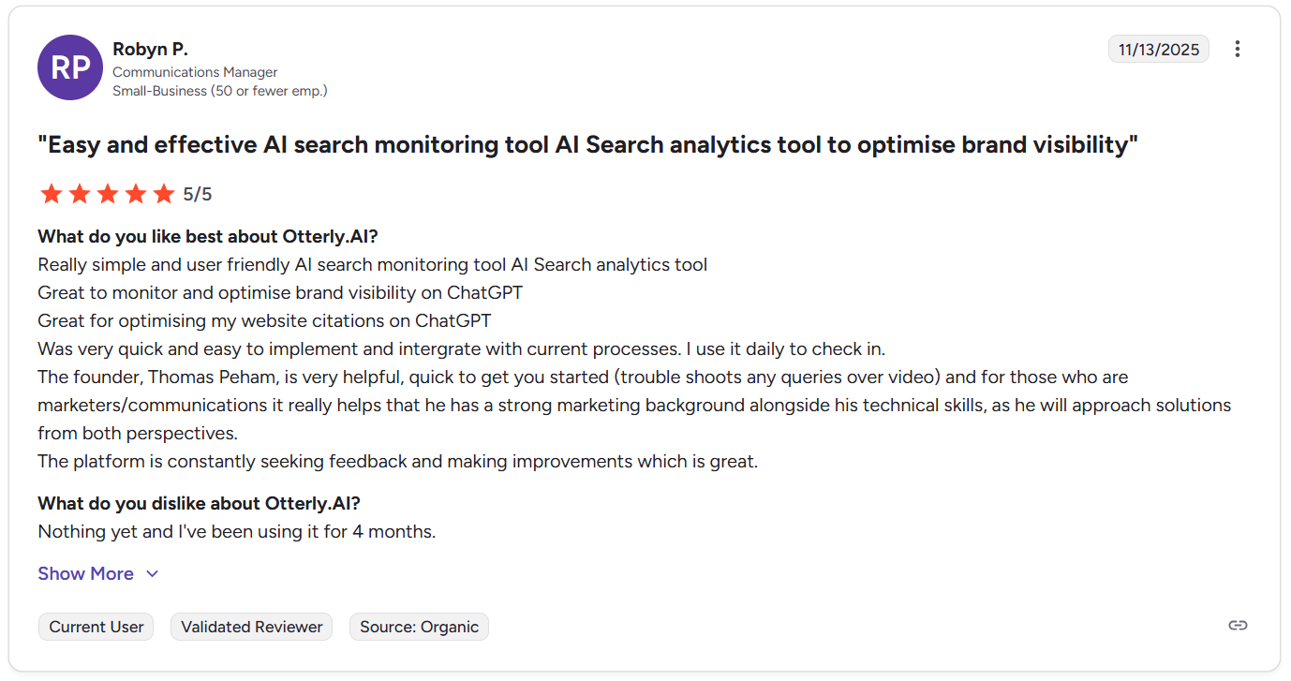Click the first rating star

tap(52, 194)
